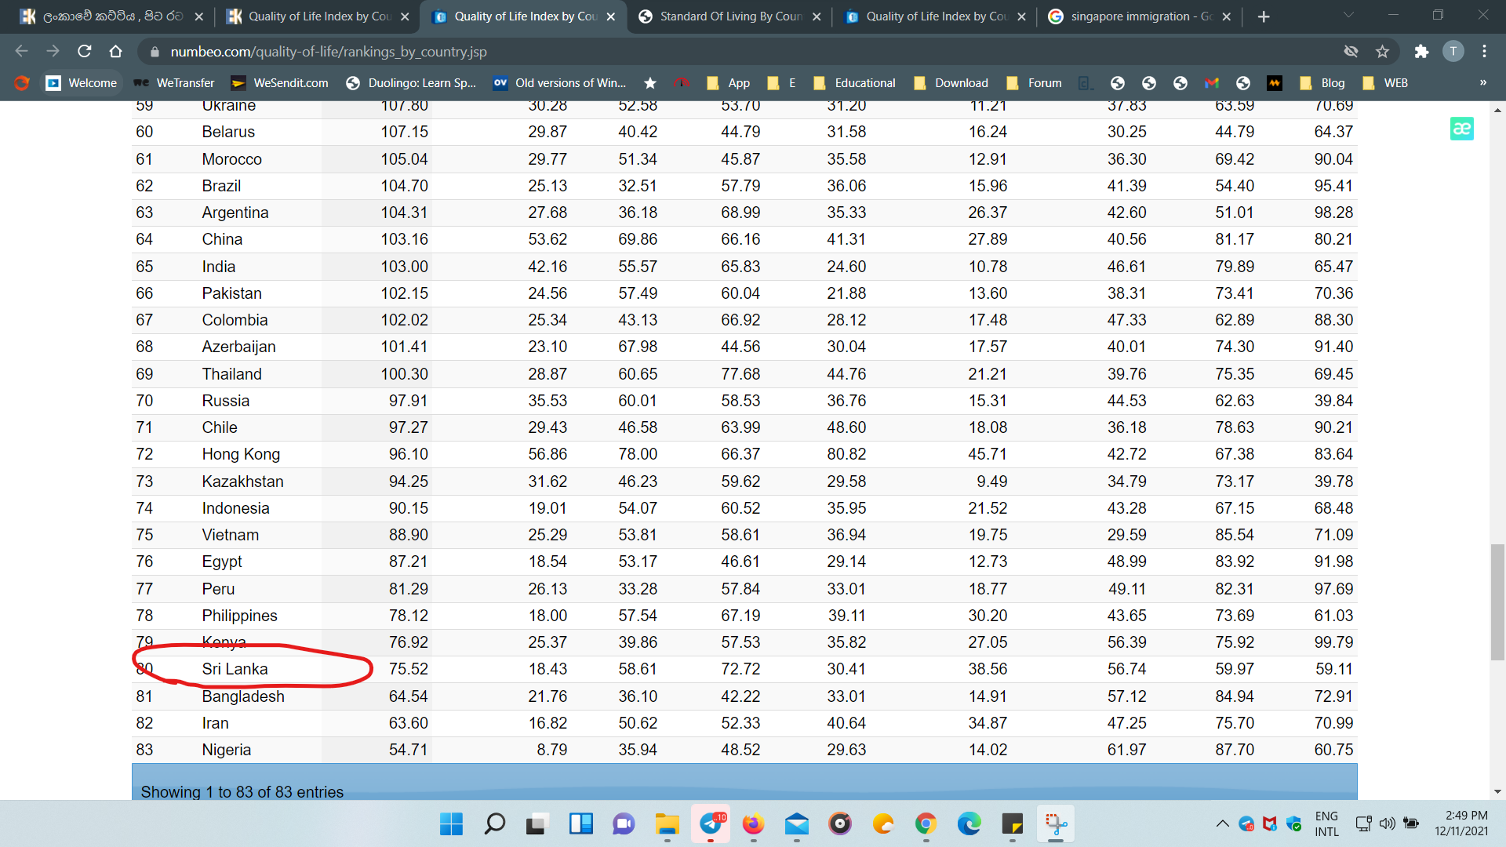Open Sticky Notes from the taskbar

(1013, 823)
